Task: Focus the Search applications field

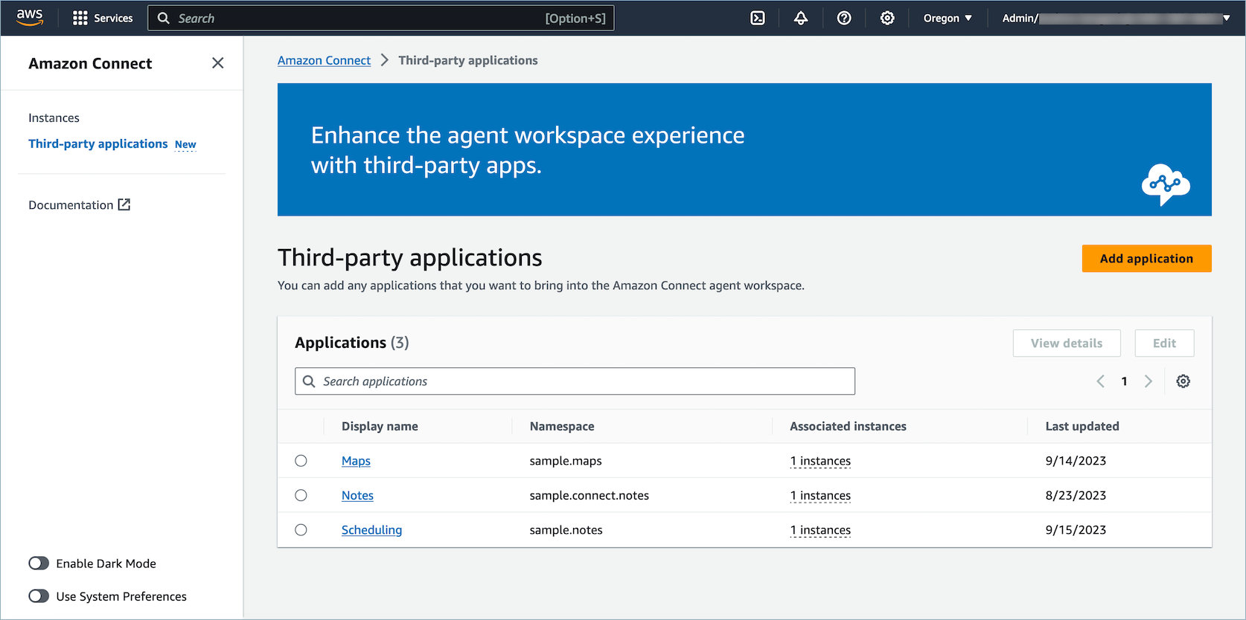Action: click(575, 381)
